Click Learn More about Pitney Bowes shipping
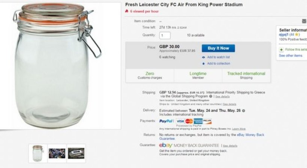 (239, 129)
